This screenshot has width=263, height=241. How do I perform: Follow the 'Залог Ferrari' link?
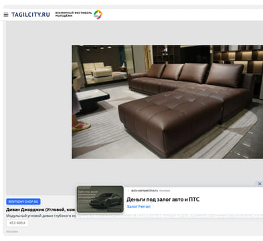[x=139, y=207]
